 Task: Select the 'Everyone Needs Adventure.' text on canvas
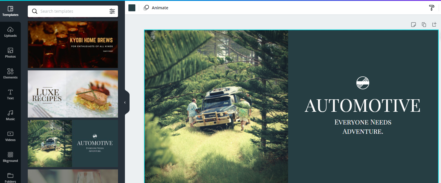[363, 127]
